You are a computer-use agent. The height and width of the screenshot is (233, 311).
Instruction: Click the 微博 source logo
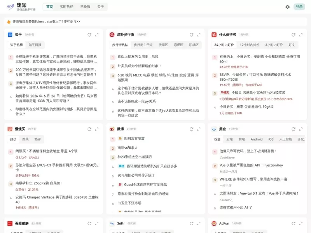(x=112, y=129)
